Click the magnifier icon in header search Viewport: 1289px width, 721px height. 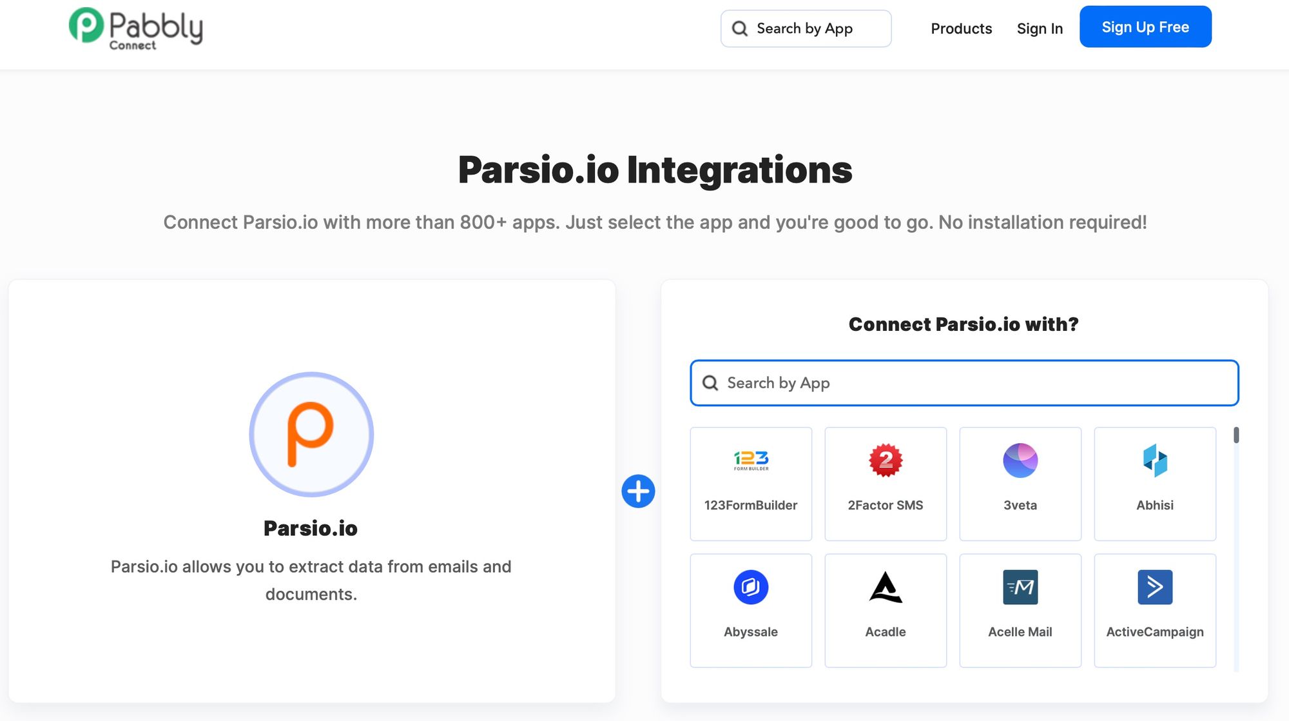pyautogui.click(x=740, y=28)
